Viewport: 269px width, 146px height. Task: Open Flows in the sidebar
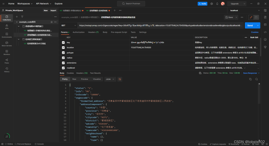click(7, 61)
